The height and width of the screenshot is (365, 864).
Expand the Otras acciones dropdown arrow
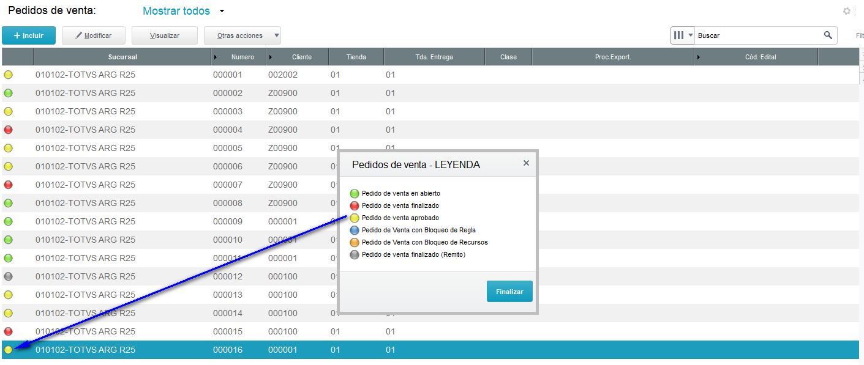point(276,35)
